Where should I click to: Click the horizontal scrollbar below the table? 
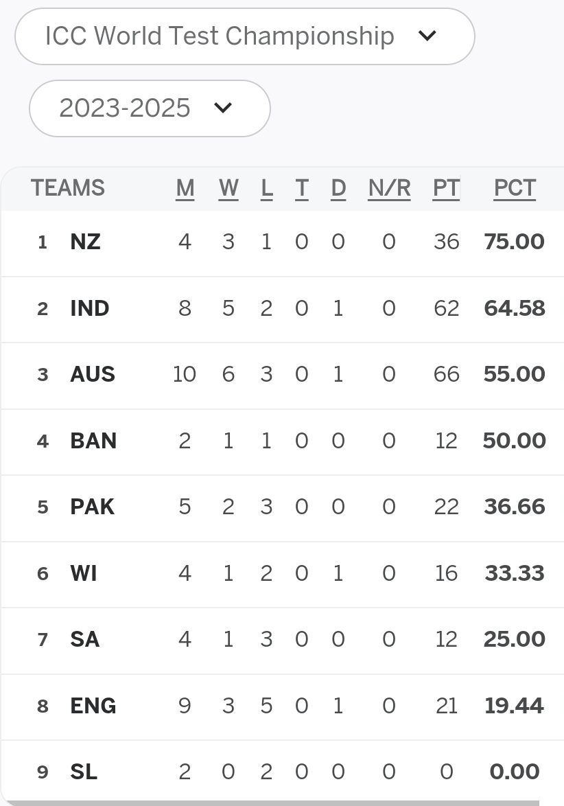point(271,803)
